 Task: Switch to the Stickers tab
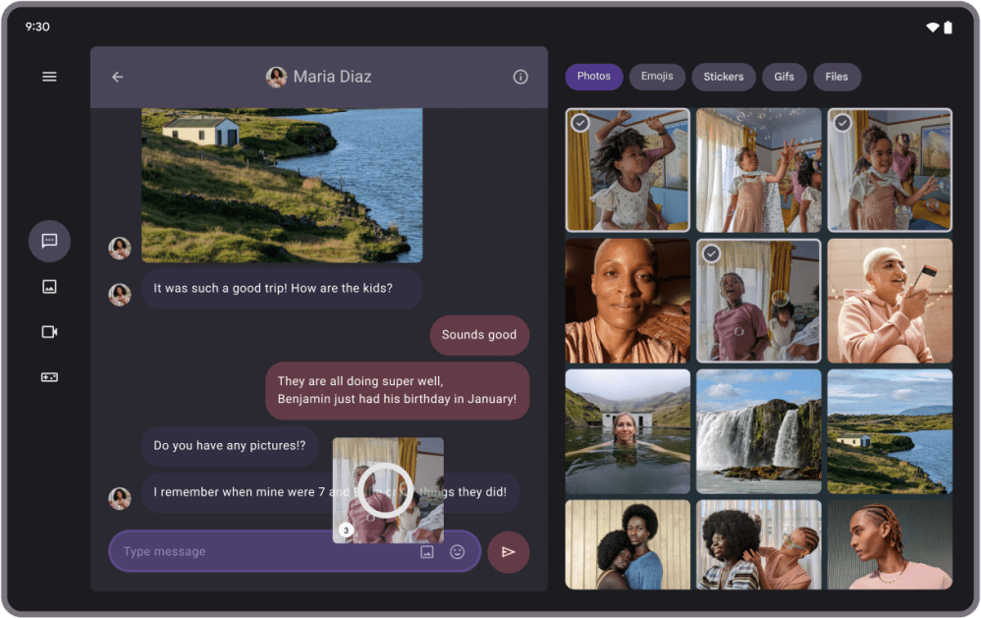[x=723, y=77]
